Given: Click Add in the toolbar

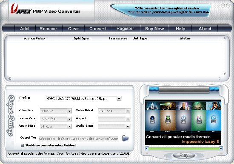Looking at the screenshot, I should (24, 28).
